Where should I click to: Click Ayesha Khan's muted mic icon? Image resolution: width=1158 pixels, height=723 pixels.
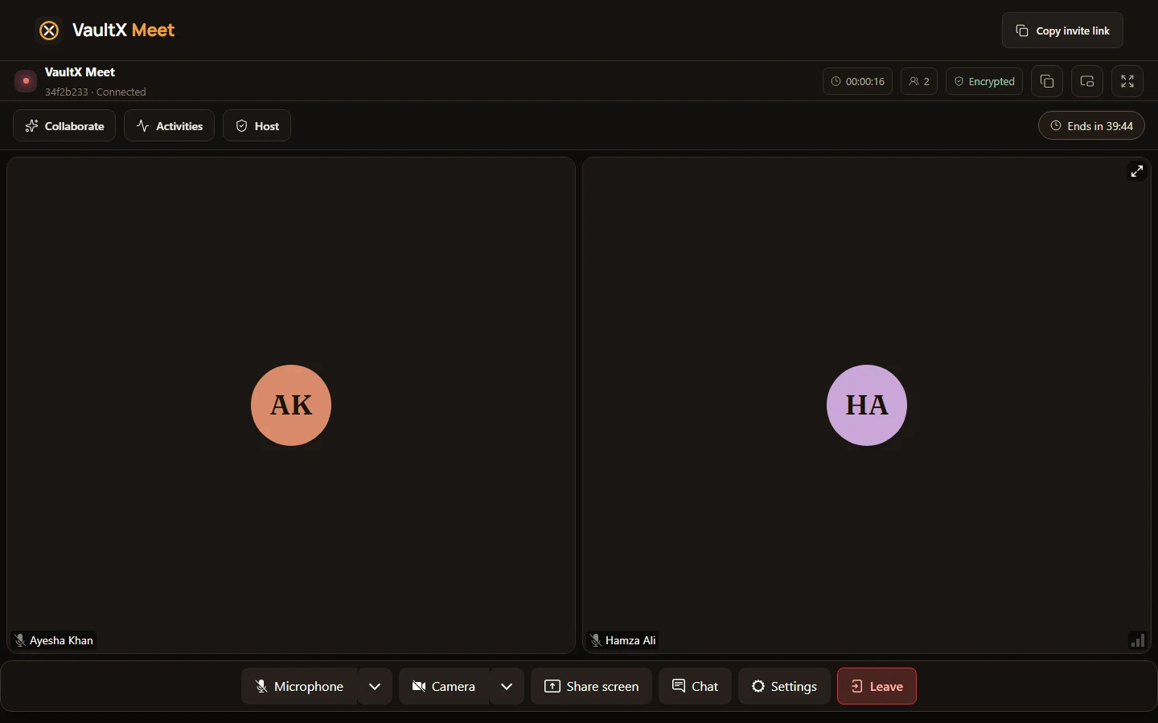[20, 640]
